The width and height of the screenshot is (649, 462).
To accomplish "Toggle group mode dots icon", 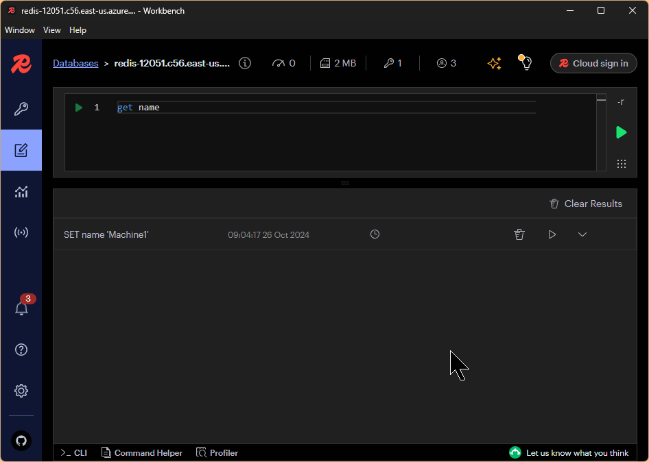I will (622, 164).
